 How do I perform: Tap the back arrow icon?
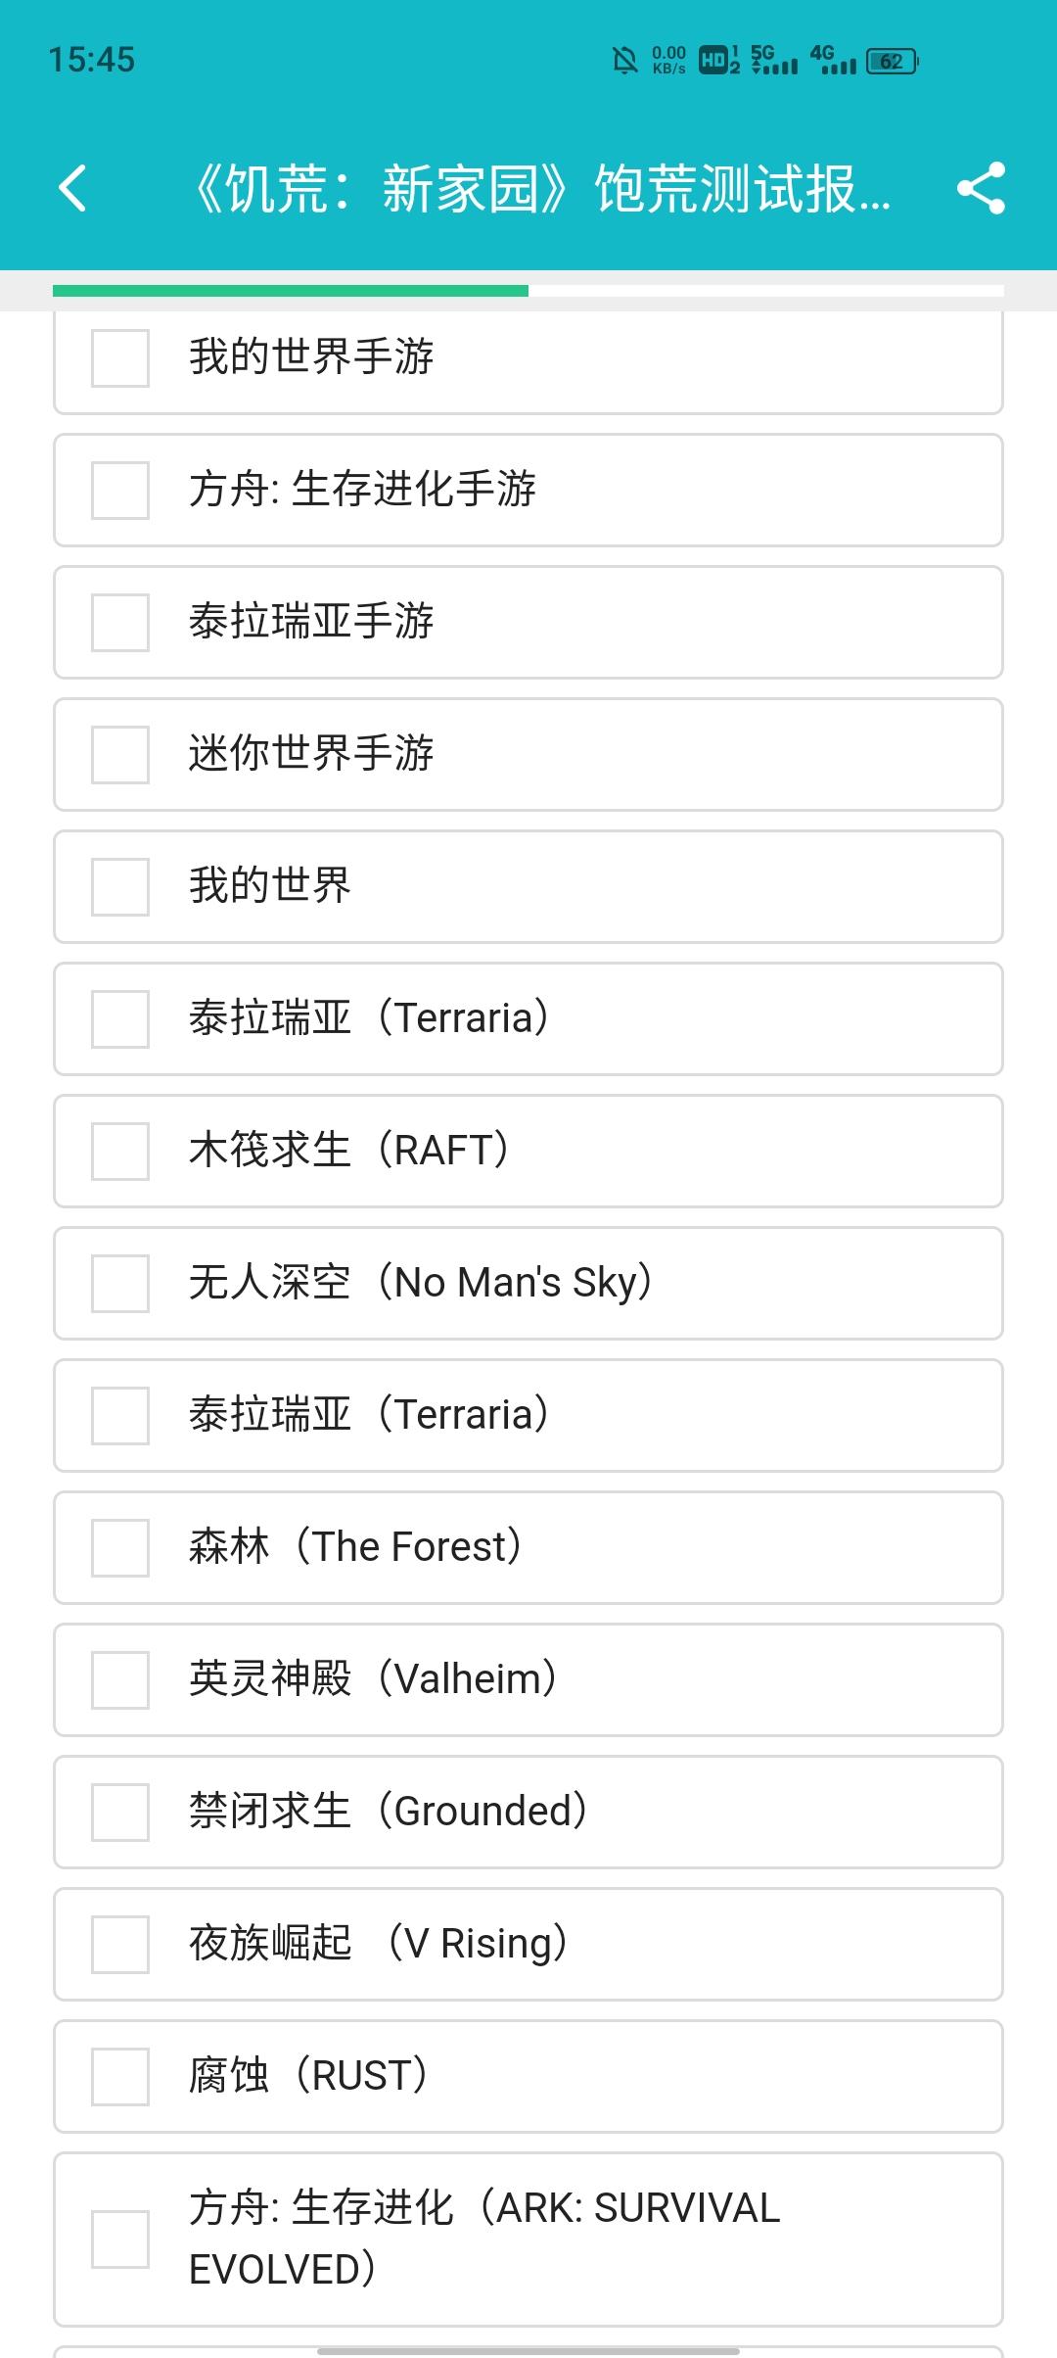pos(73,188)
